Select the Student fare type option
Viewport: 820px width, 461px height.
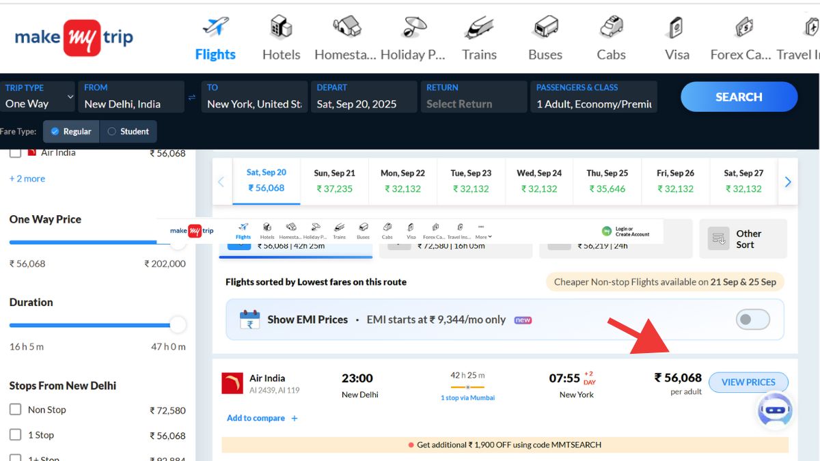coord(128,131)
